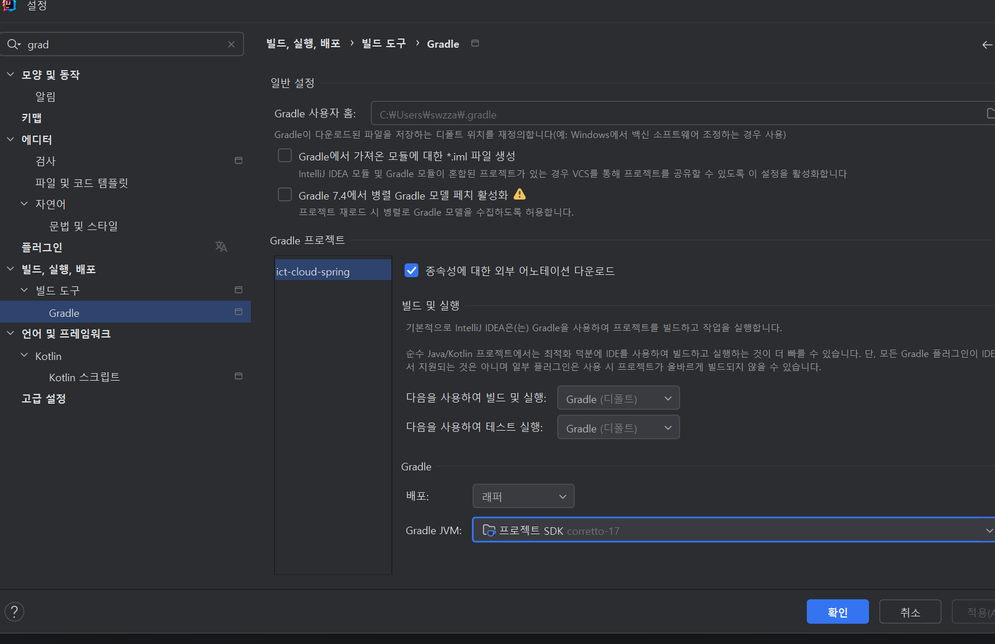The height and width of the screenshot is (644, 995).
Task: Open the 플러그인 settings page
Action: (41, 247)
